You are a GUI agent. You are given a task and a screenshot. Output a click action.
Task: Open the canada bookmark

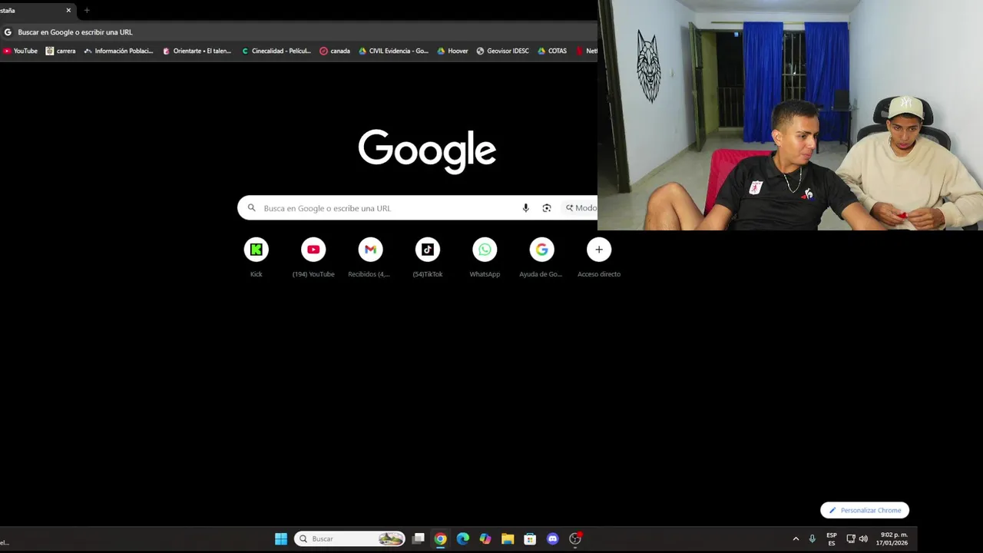click(x=335, y=51)
